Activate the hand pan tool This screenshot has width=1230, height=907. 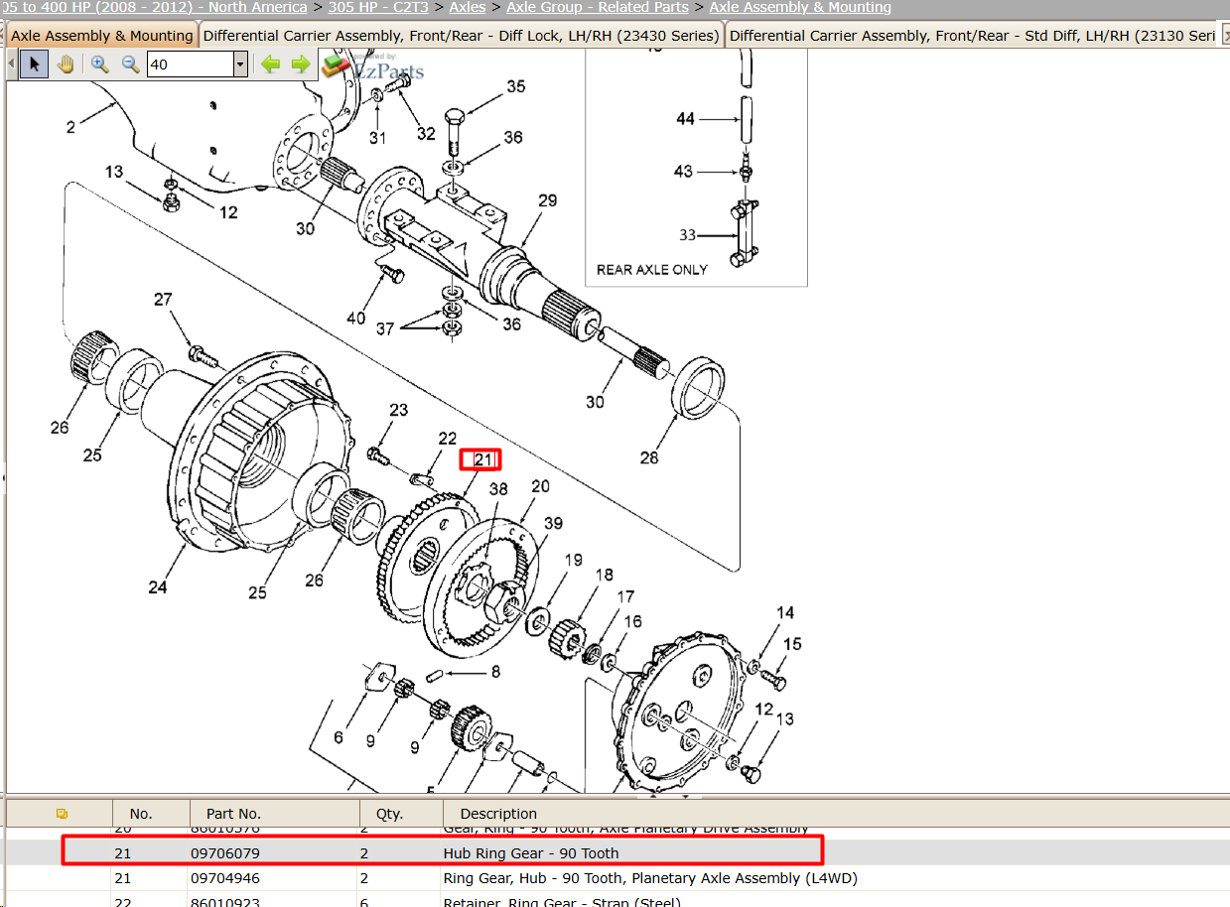pyautogui.click(x=66, y=65)
